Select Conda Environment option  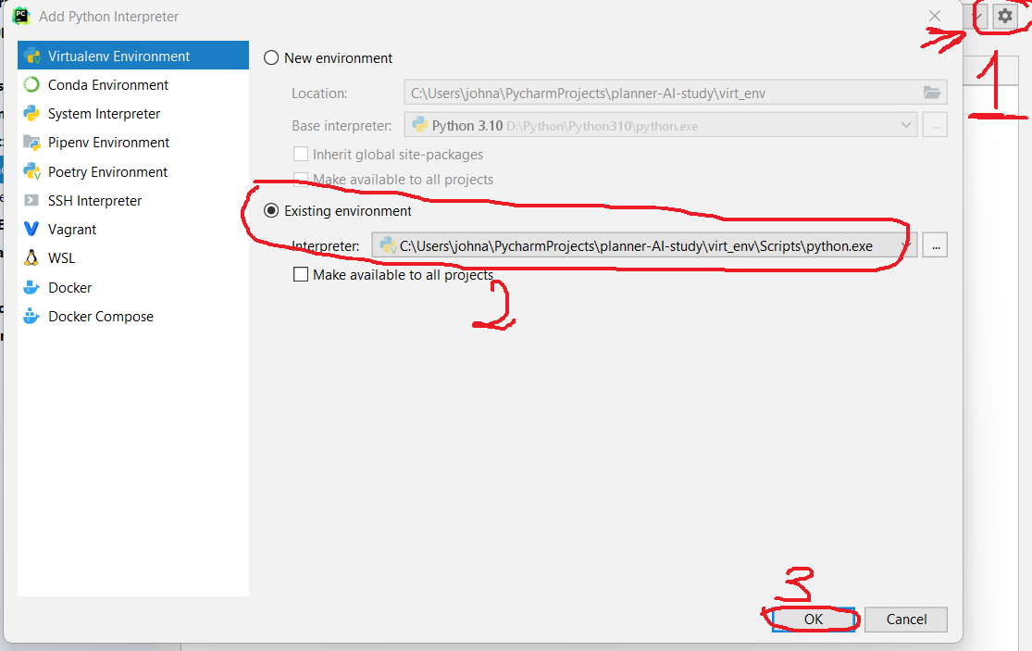(133, 85)
